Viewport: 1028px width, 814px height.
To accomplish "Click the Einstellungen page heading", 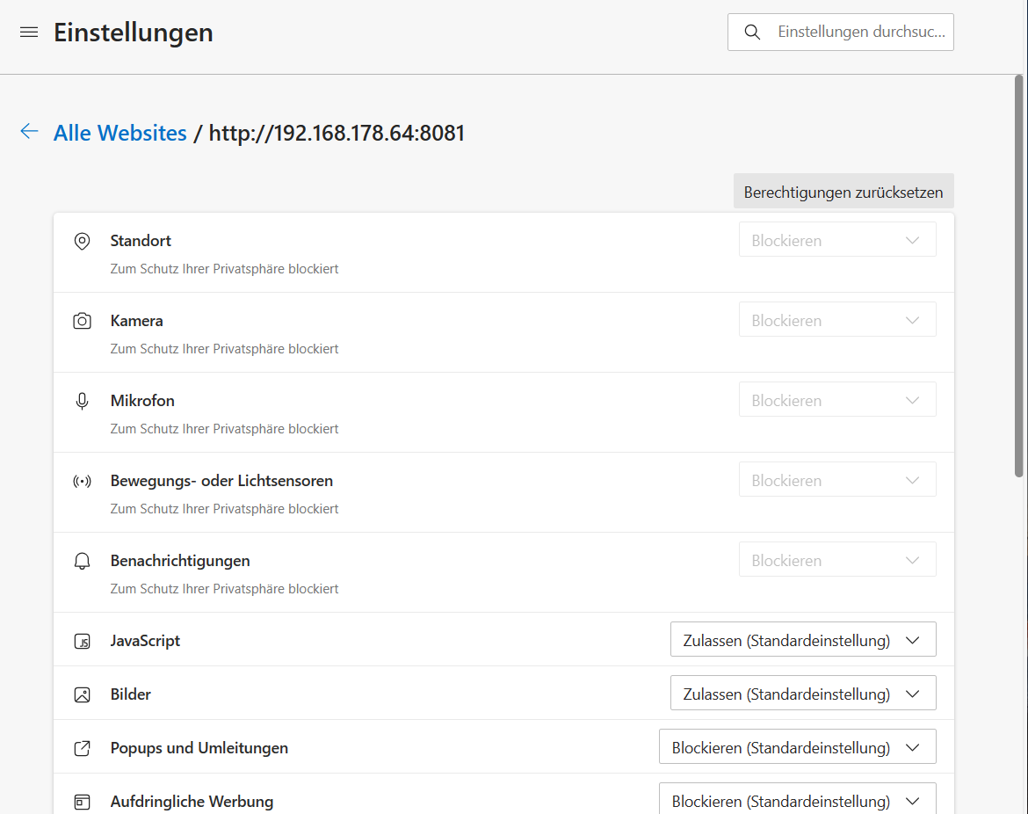I will pos(133,33).
